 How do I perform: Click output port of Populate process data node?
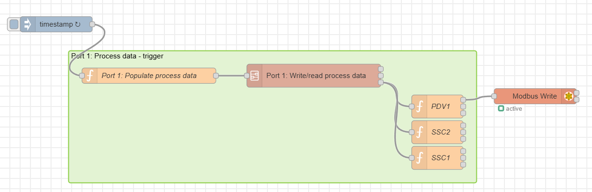tap(216, 76)
